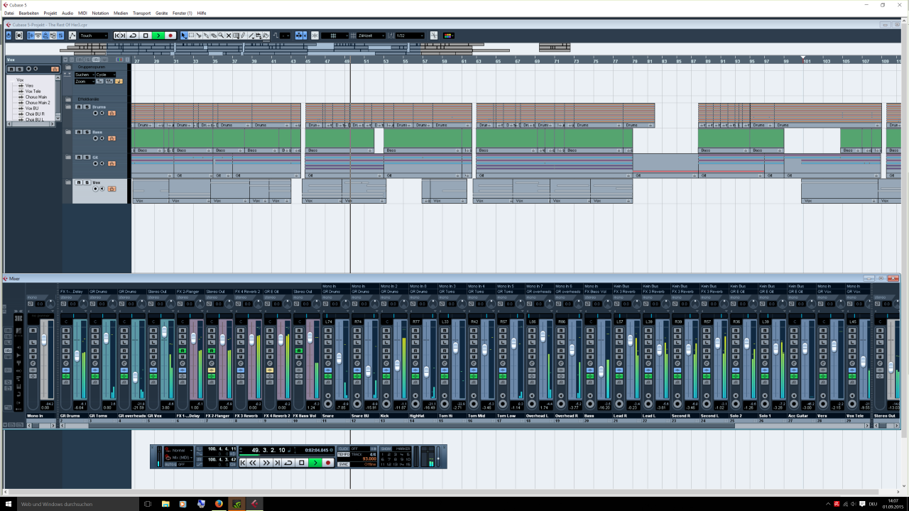The width and height of the screenshot is (909, 511).
Task: Click Rewind in the transport panel
Action: click(x=253, y=463)
